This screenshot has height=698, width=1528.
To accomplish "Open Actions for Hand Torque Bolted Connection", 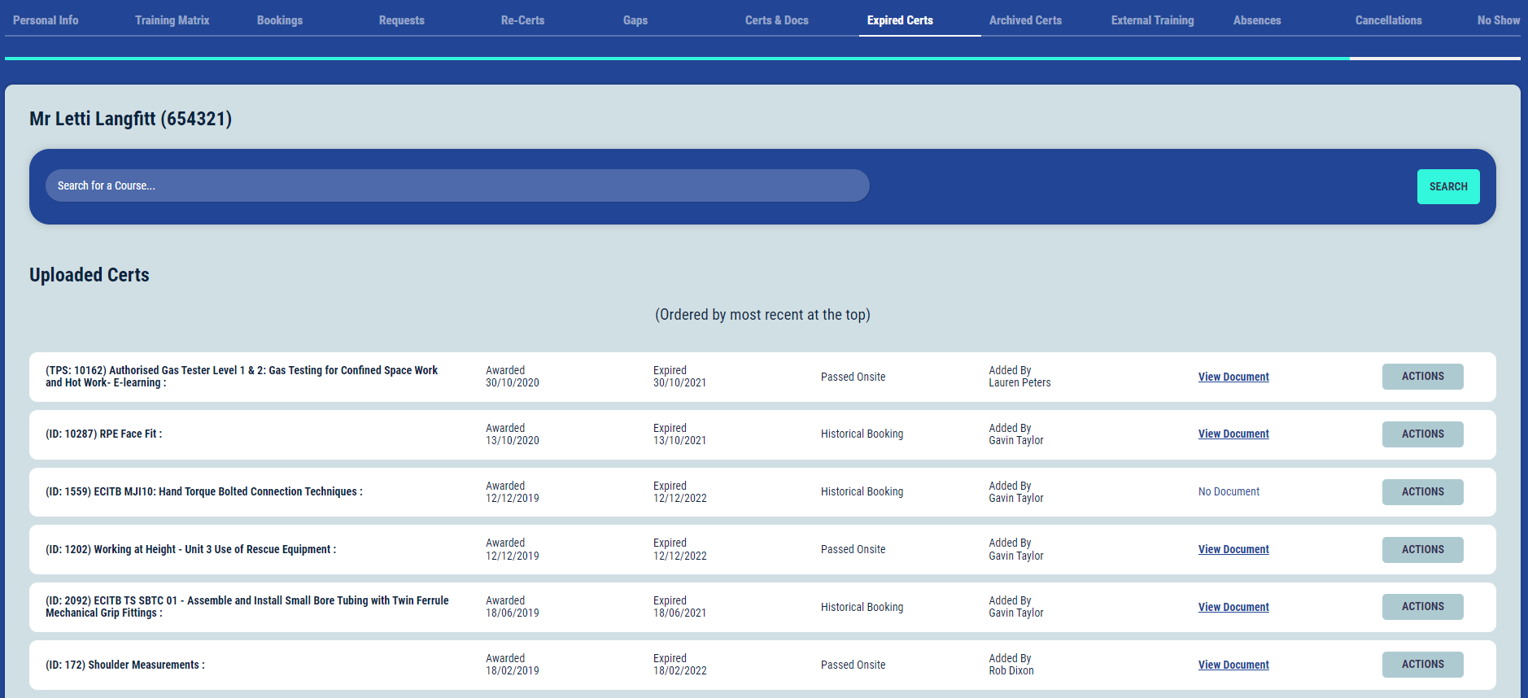I will pos(1421,492).
